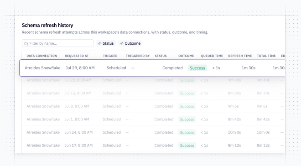301x166 pixels.
Task: Click the magnifier icon in filter field
Action: coord(26,44)
